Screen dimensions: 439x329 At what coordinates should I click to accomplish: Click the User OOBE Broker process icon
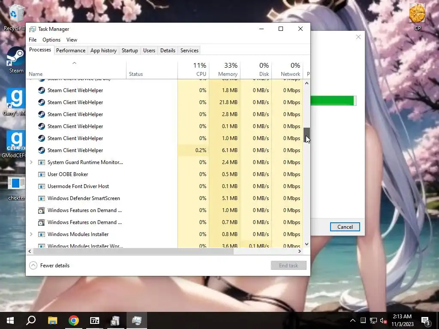42,174
